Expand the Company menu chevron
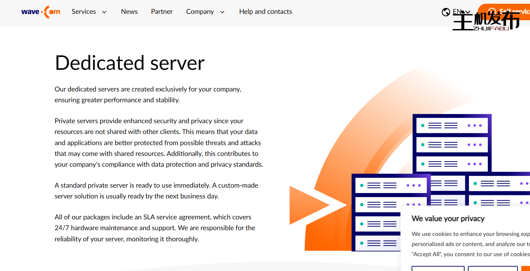Viewport: 530px width, 271px height. point(222,12)
